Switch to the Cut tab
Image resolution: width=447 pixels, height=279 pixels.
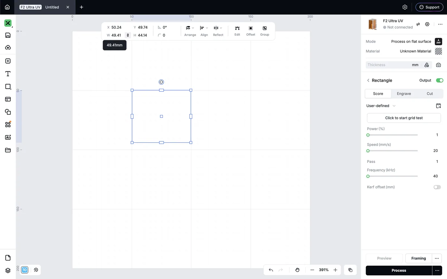point(430,94)
